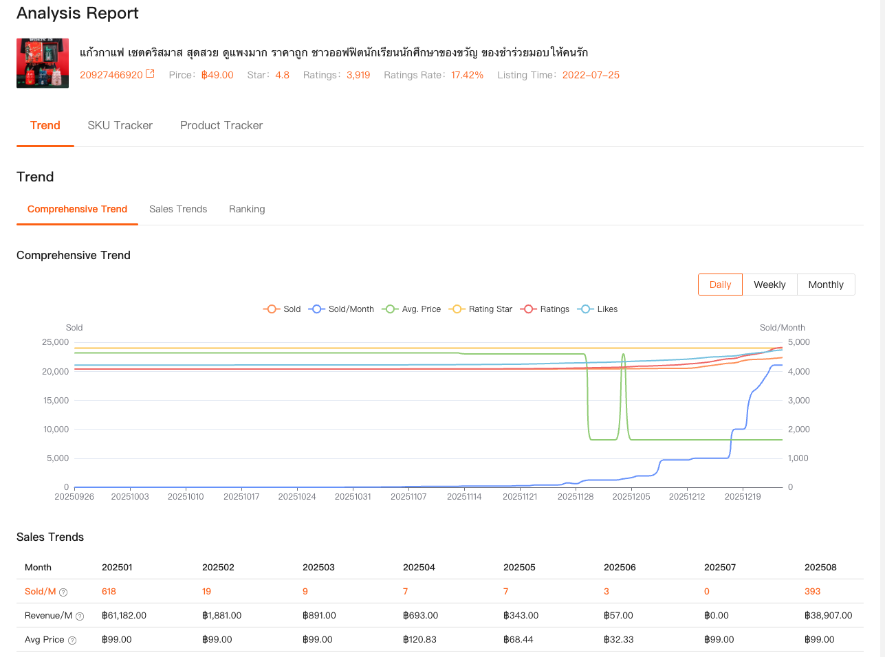The height and width of the screenshot is (657, 885).
Task: Click the Sold/M help question icon
Action: [x=63, y=592]
